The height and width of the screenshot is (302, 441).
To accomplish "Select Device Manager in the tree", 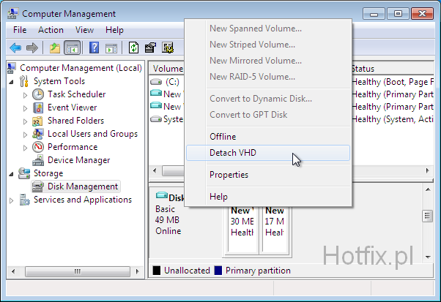I will [x=78, y=160].
